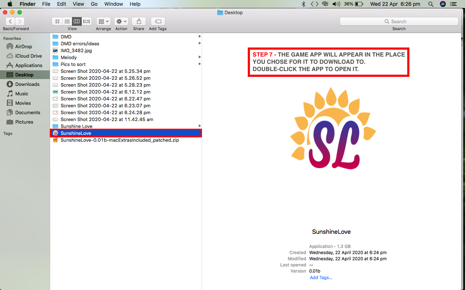
Task: Click the Add Tags toolbar button
Action: coord(158,21)
